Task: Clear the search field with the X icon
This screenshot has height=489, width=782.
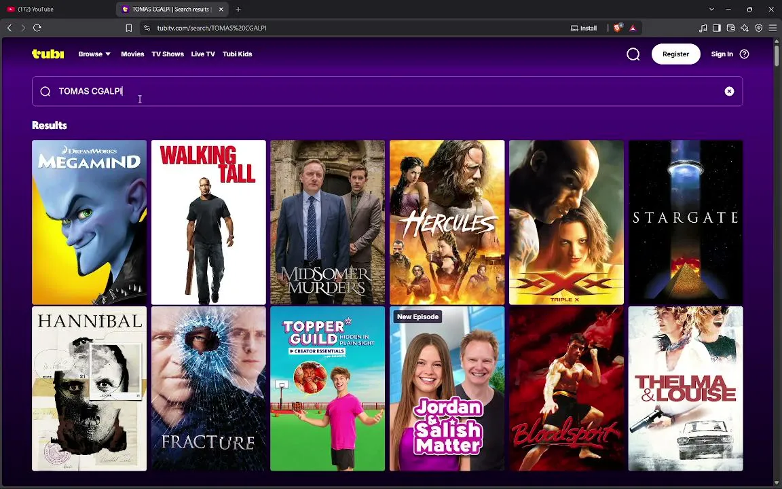Action: (x=729, y=91)
